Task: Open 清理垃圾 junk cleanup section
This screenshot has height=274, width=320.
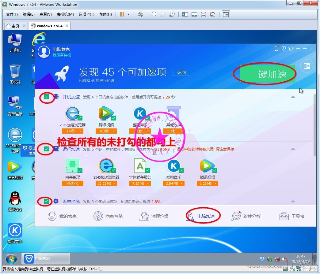Action: click(154, 216)
